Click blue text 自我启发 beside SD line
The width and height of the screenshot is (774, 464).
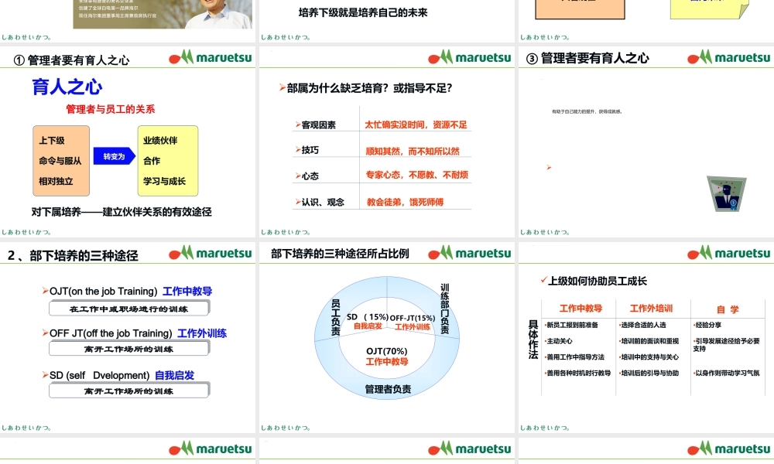[174, 375]
